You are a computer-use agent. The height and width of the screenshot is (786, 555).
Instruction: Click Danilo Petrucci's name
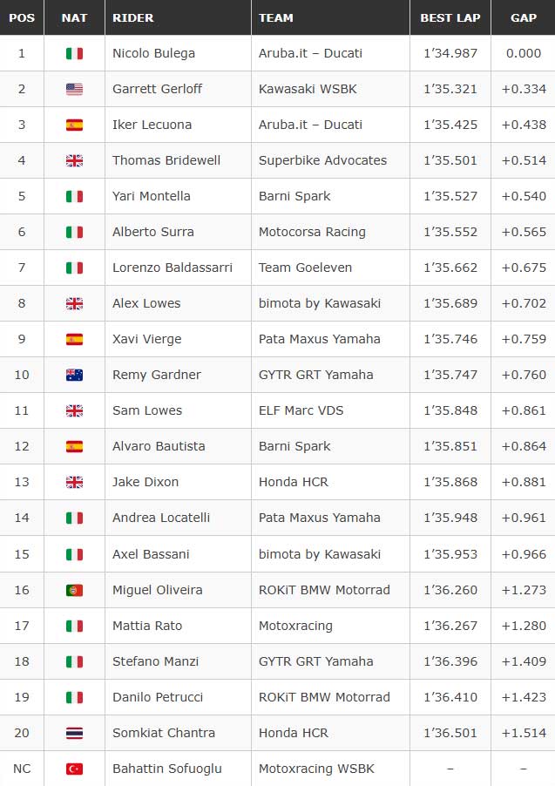[x=158, y=697]
